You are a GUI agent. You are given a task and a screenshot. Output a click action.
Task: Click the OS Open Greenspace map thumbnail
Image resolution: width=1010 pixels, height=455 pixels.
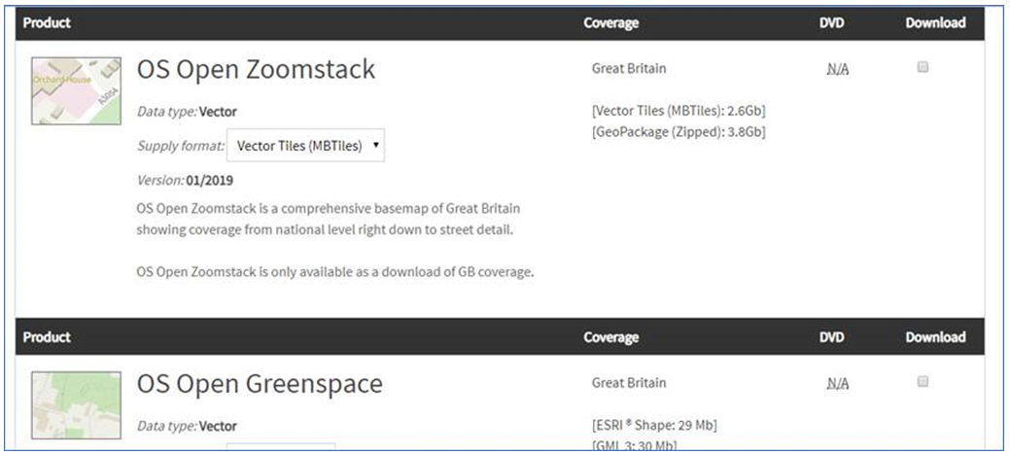coord(76,404)
